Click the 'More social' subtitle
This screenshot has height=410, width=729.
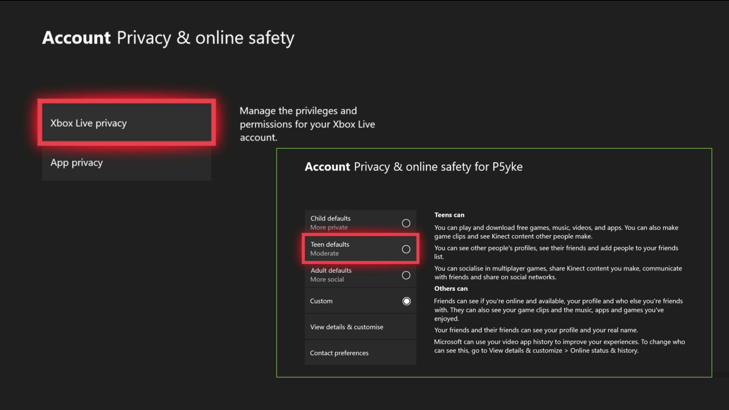pyautogui.click(x=327, y=279)
